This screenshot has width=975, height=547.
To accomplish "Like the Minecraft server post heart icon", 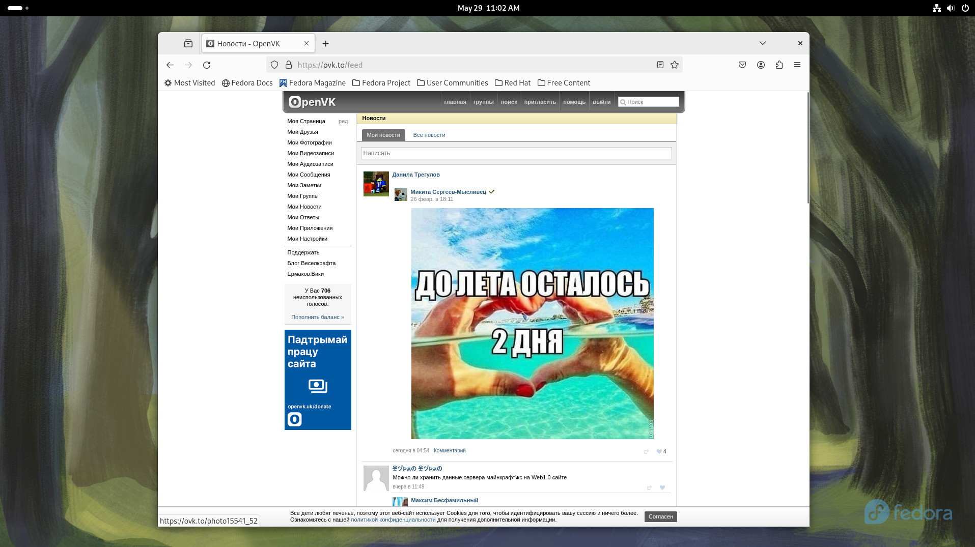I will [x=662, y=487].
